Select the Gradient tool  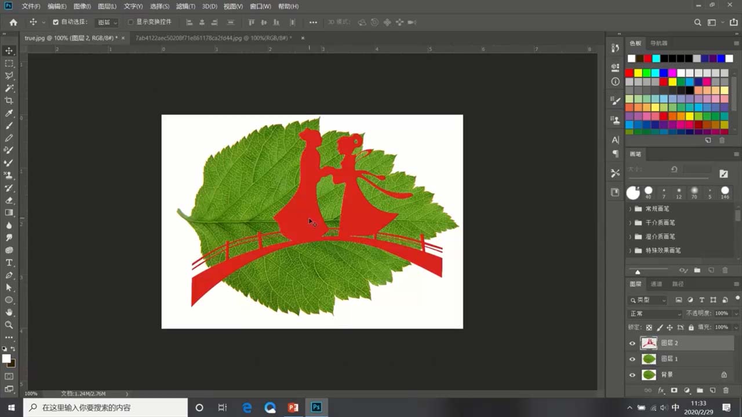coord(9,213)
